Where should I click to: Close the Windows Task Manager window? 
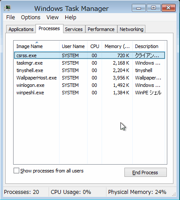169,8
